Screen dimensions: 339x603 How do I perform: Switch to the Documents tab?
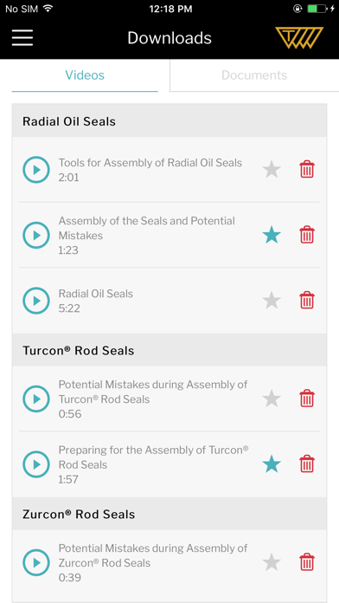(x=254, y=75)
